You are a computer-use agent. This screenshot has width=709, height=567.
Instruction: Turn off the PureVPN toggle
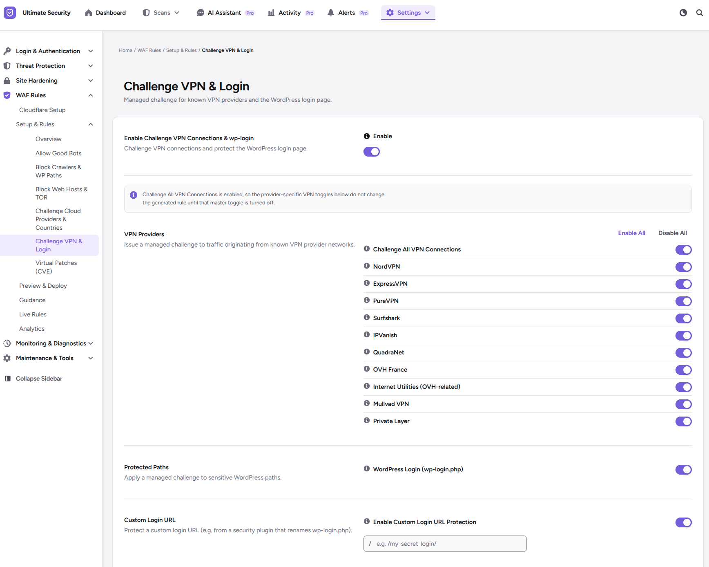tap(683, 301)
